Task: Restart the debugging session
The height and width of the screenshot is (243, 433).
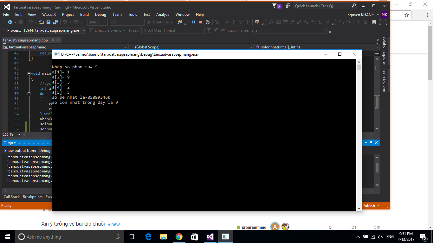Action: coord(208,22)
